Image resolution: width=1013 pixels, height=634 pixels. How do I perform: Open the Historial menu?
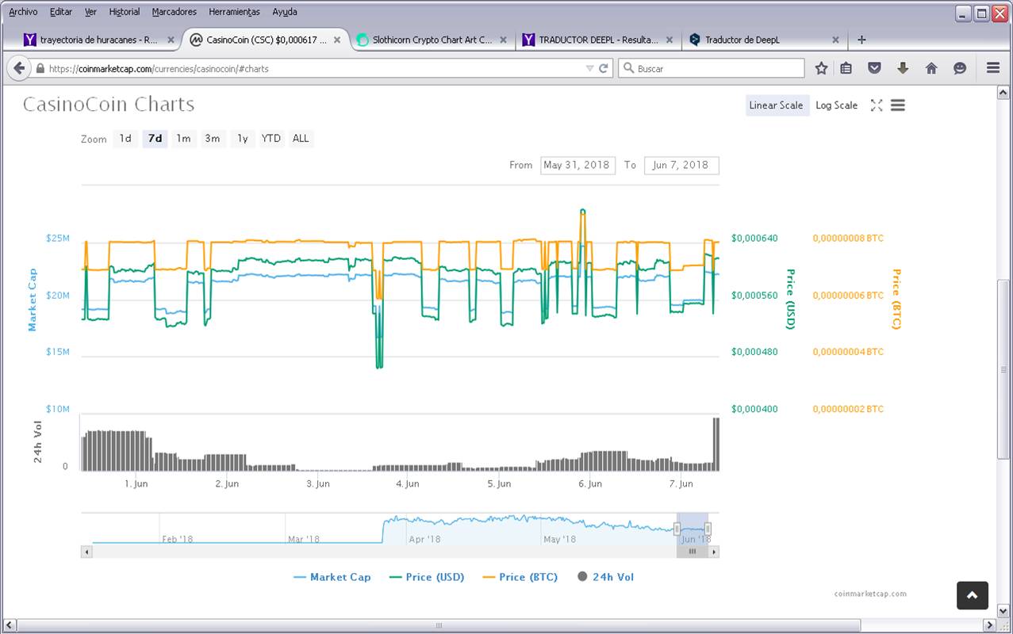pyautogui.click(x=125, y=12)
